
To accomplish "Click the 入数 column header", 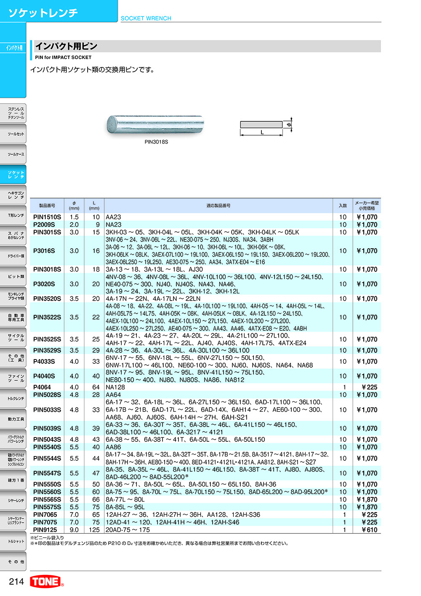I will (343, 206).
